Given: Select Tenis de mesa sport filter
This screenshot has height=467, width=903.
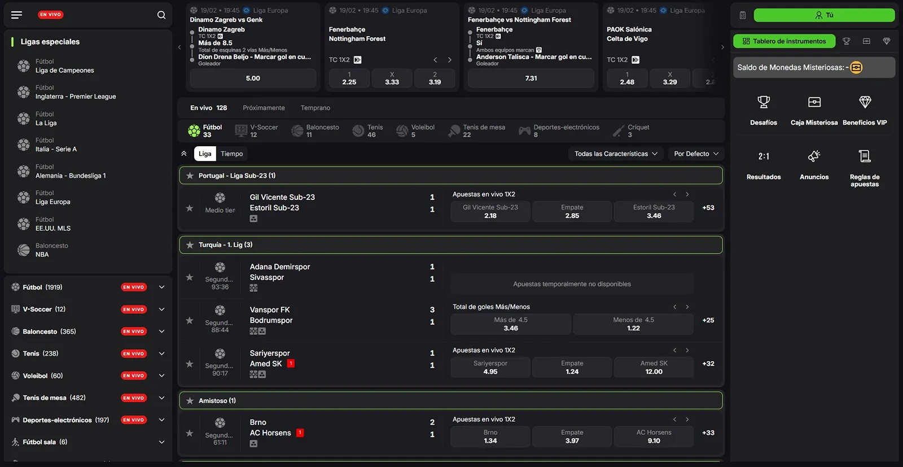Looking at the screenshot, I should [477, 131].
